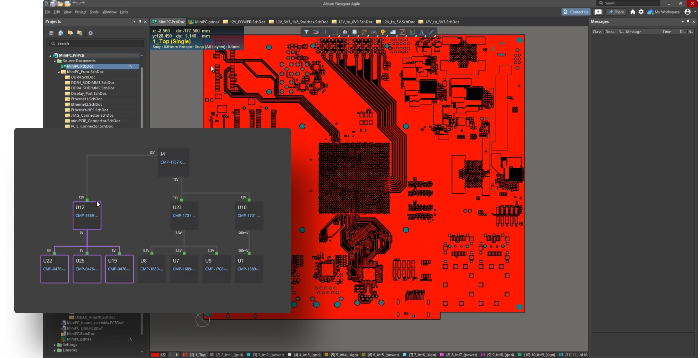Screen dimensions: 698x358
Task: Pin the Messages panel
Action: tap(688, 22)
